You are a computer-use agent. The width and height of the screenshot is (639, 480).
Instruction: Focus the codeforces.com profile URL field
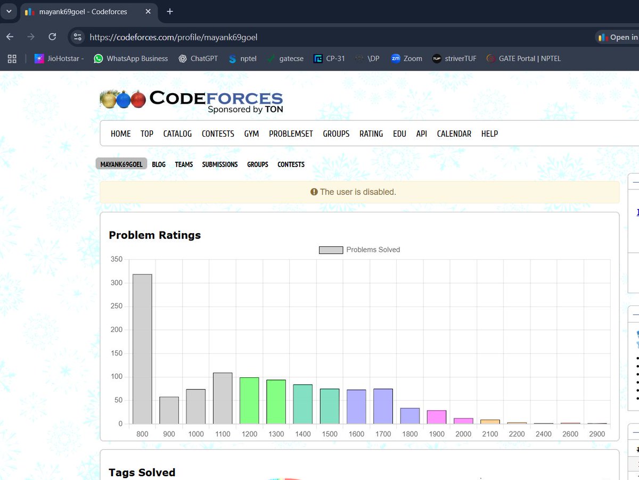174,37
